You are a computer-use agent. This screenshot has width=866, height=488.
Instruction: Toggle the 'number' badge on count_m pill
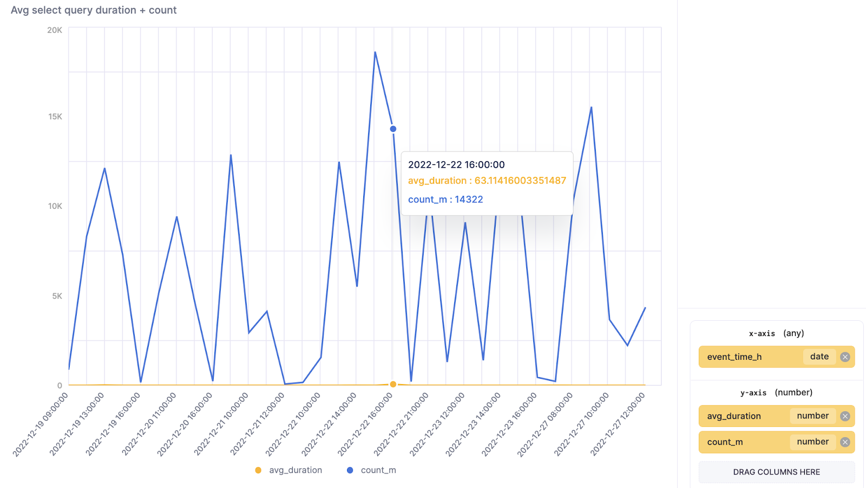point(813,442)
